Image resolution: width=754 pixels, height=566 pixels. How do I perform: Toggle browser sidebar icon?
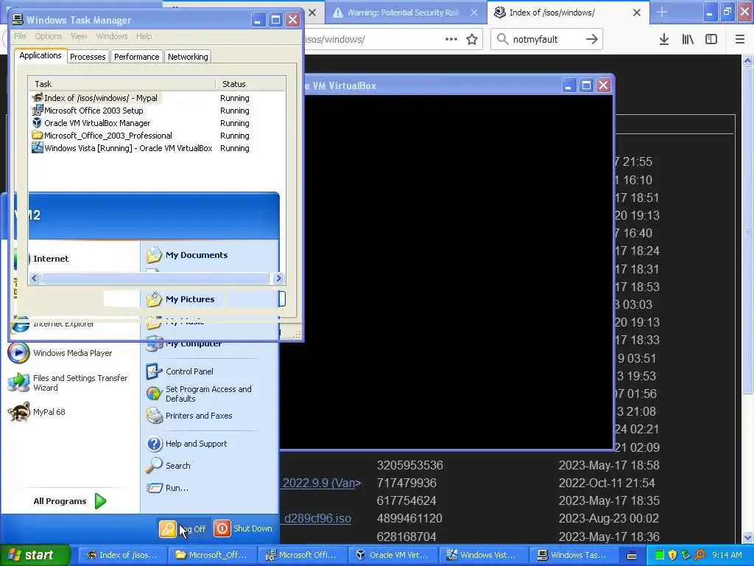click(711, 40)
